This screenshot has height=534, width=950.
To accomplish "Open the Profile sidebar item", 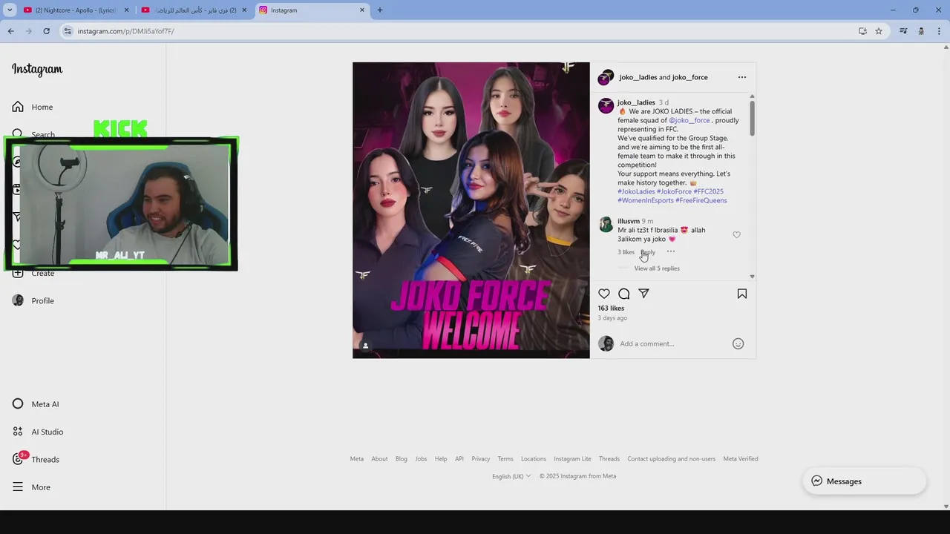I will click(x=33, y=300).
